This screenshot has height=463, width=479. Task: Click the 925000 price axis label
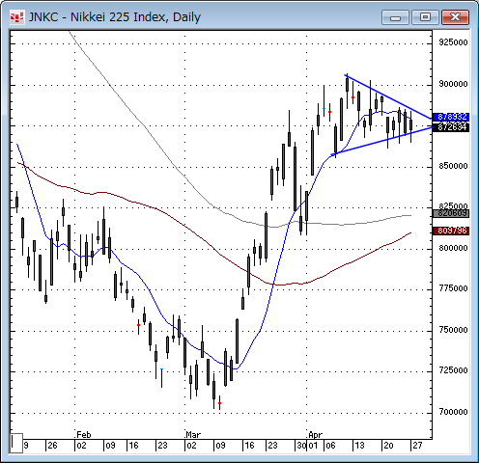(453, 42)
